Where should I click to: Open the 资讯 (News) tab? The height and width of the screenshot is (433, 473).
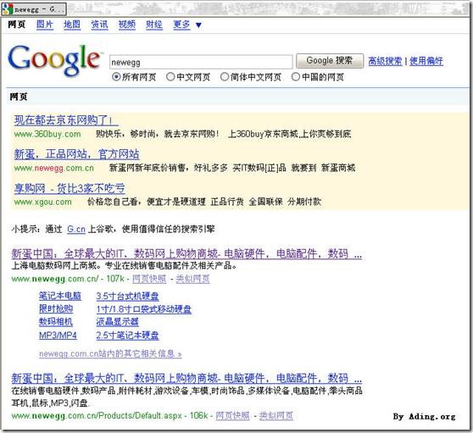(99, 25)
